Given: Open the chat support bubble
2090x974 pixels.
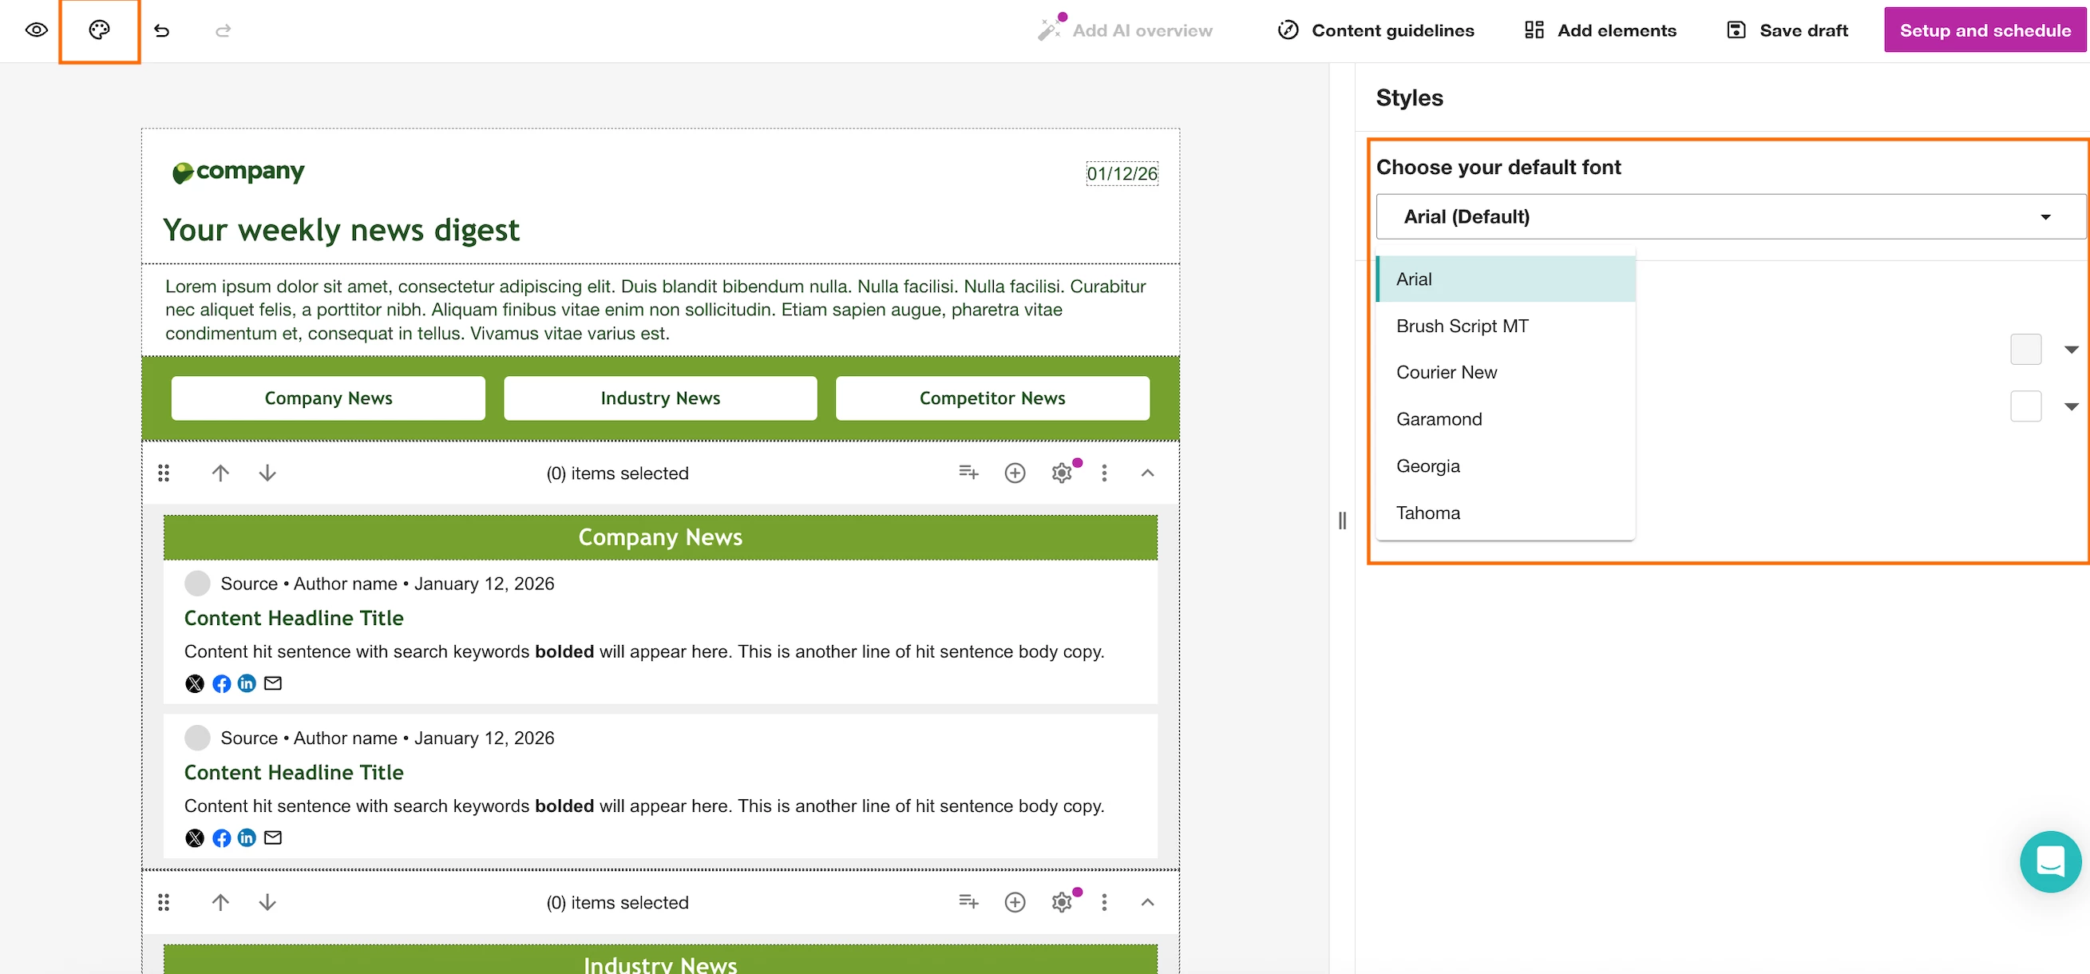Looking at the screenshot, I should coord(2049,861).
